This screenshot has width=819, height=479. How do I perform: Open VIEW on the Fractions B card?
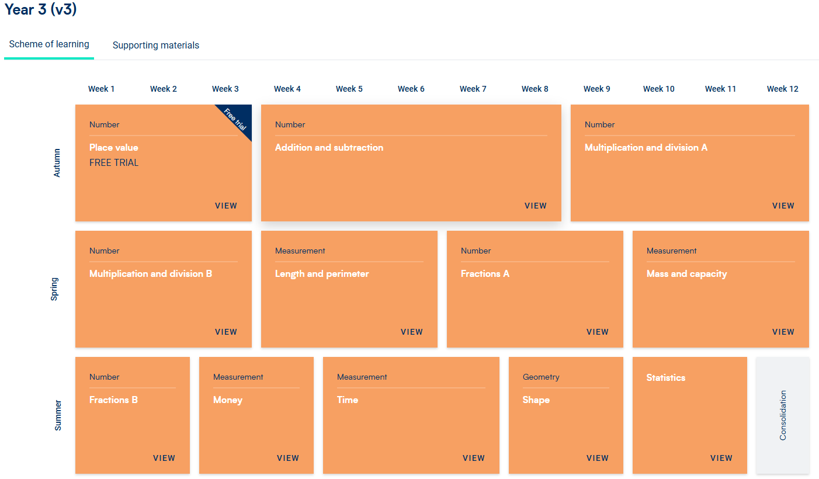click(x=164, y=458)
